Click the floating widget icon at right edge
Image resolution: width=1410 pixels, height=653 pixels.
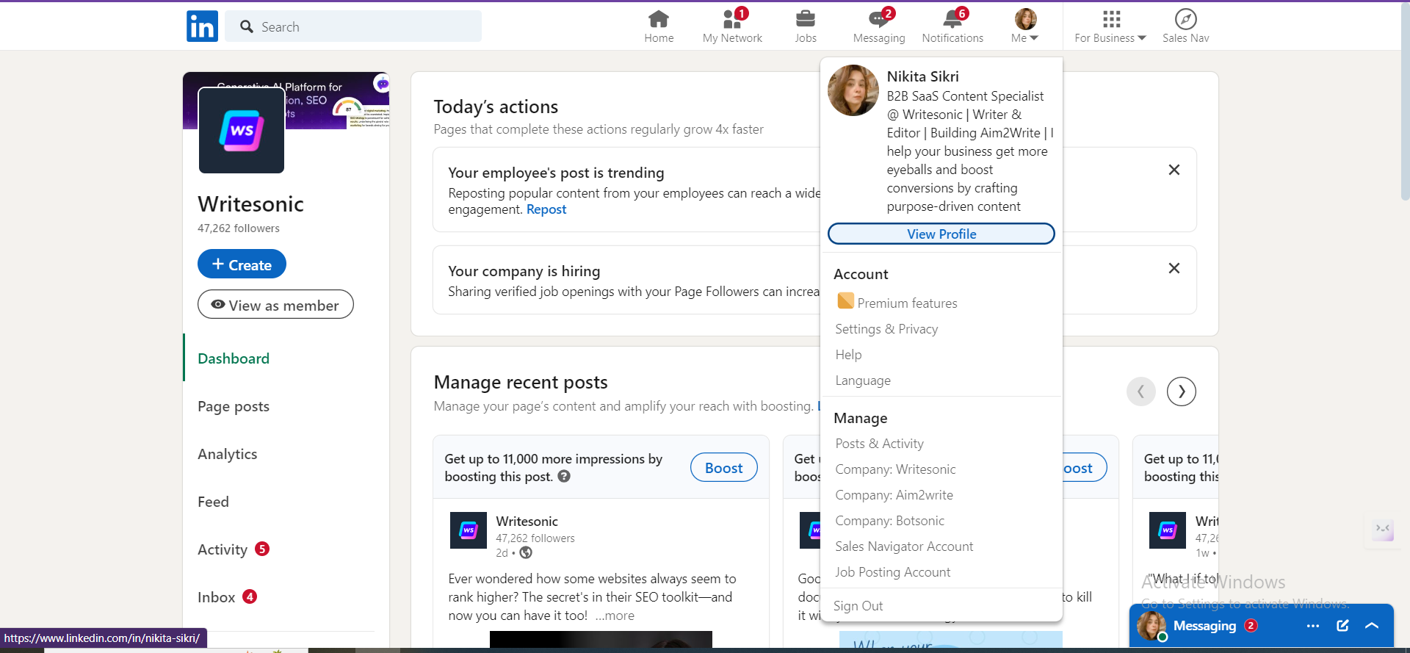tap(1383, 528)
